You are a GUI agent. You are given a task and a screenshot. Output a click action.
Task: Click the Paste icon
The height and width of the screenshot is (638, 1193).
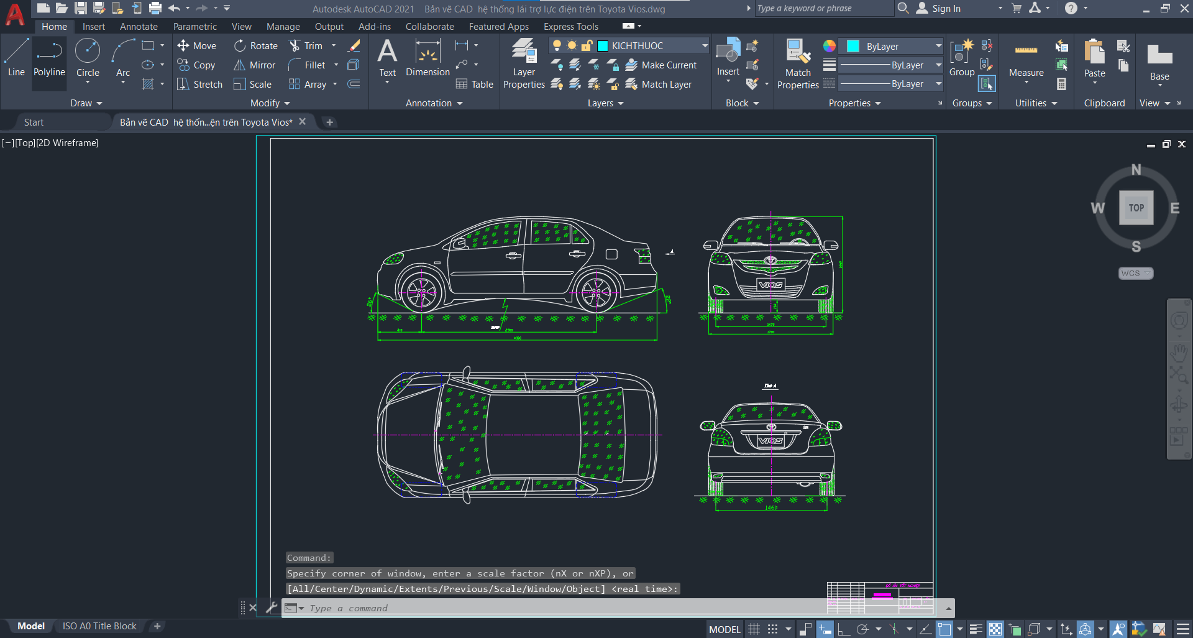click(x=1094, y=58)
